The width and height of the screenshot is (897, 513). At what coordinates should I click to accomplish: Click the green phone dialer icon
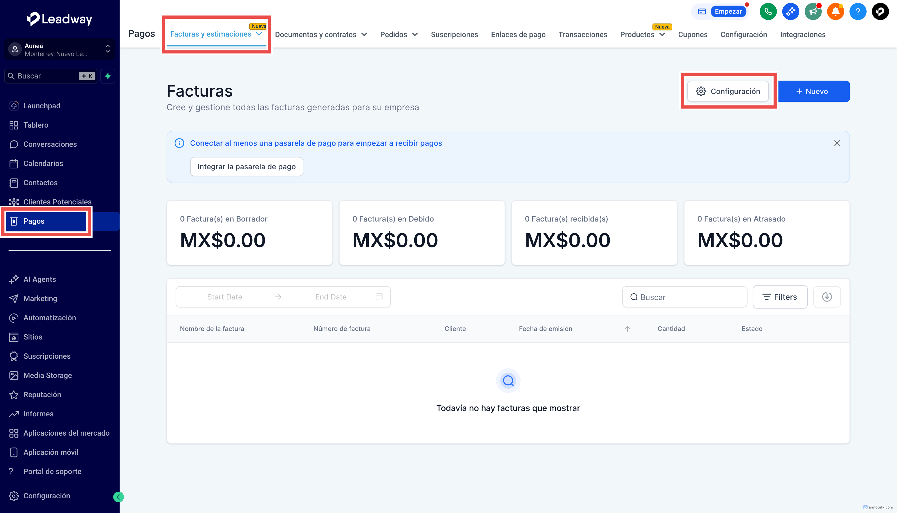coord(768,12)
